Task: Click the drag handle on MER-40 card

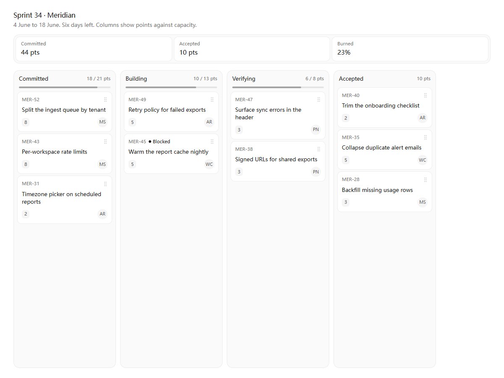Action: click(x=425, y=95)
